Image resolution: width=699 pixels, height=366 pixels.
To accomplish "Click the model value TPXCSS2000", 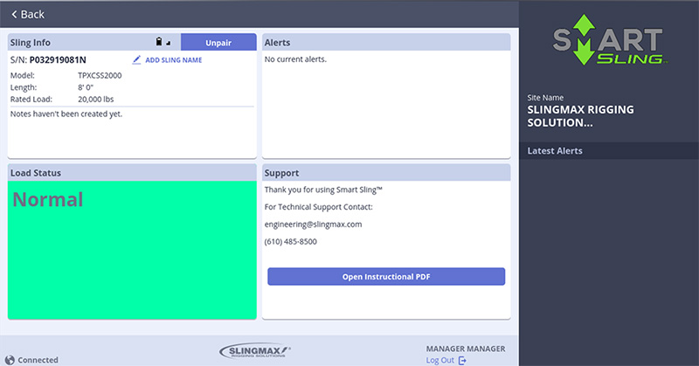I will (x=100, y=75).
